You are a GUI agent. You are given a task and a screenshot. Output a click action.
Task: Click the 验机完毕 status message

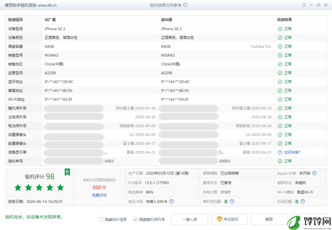[34, 217]
